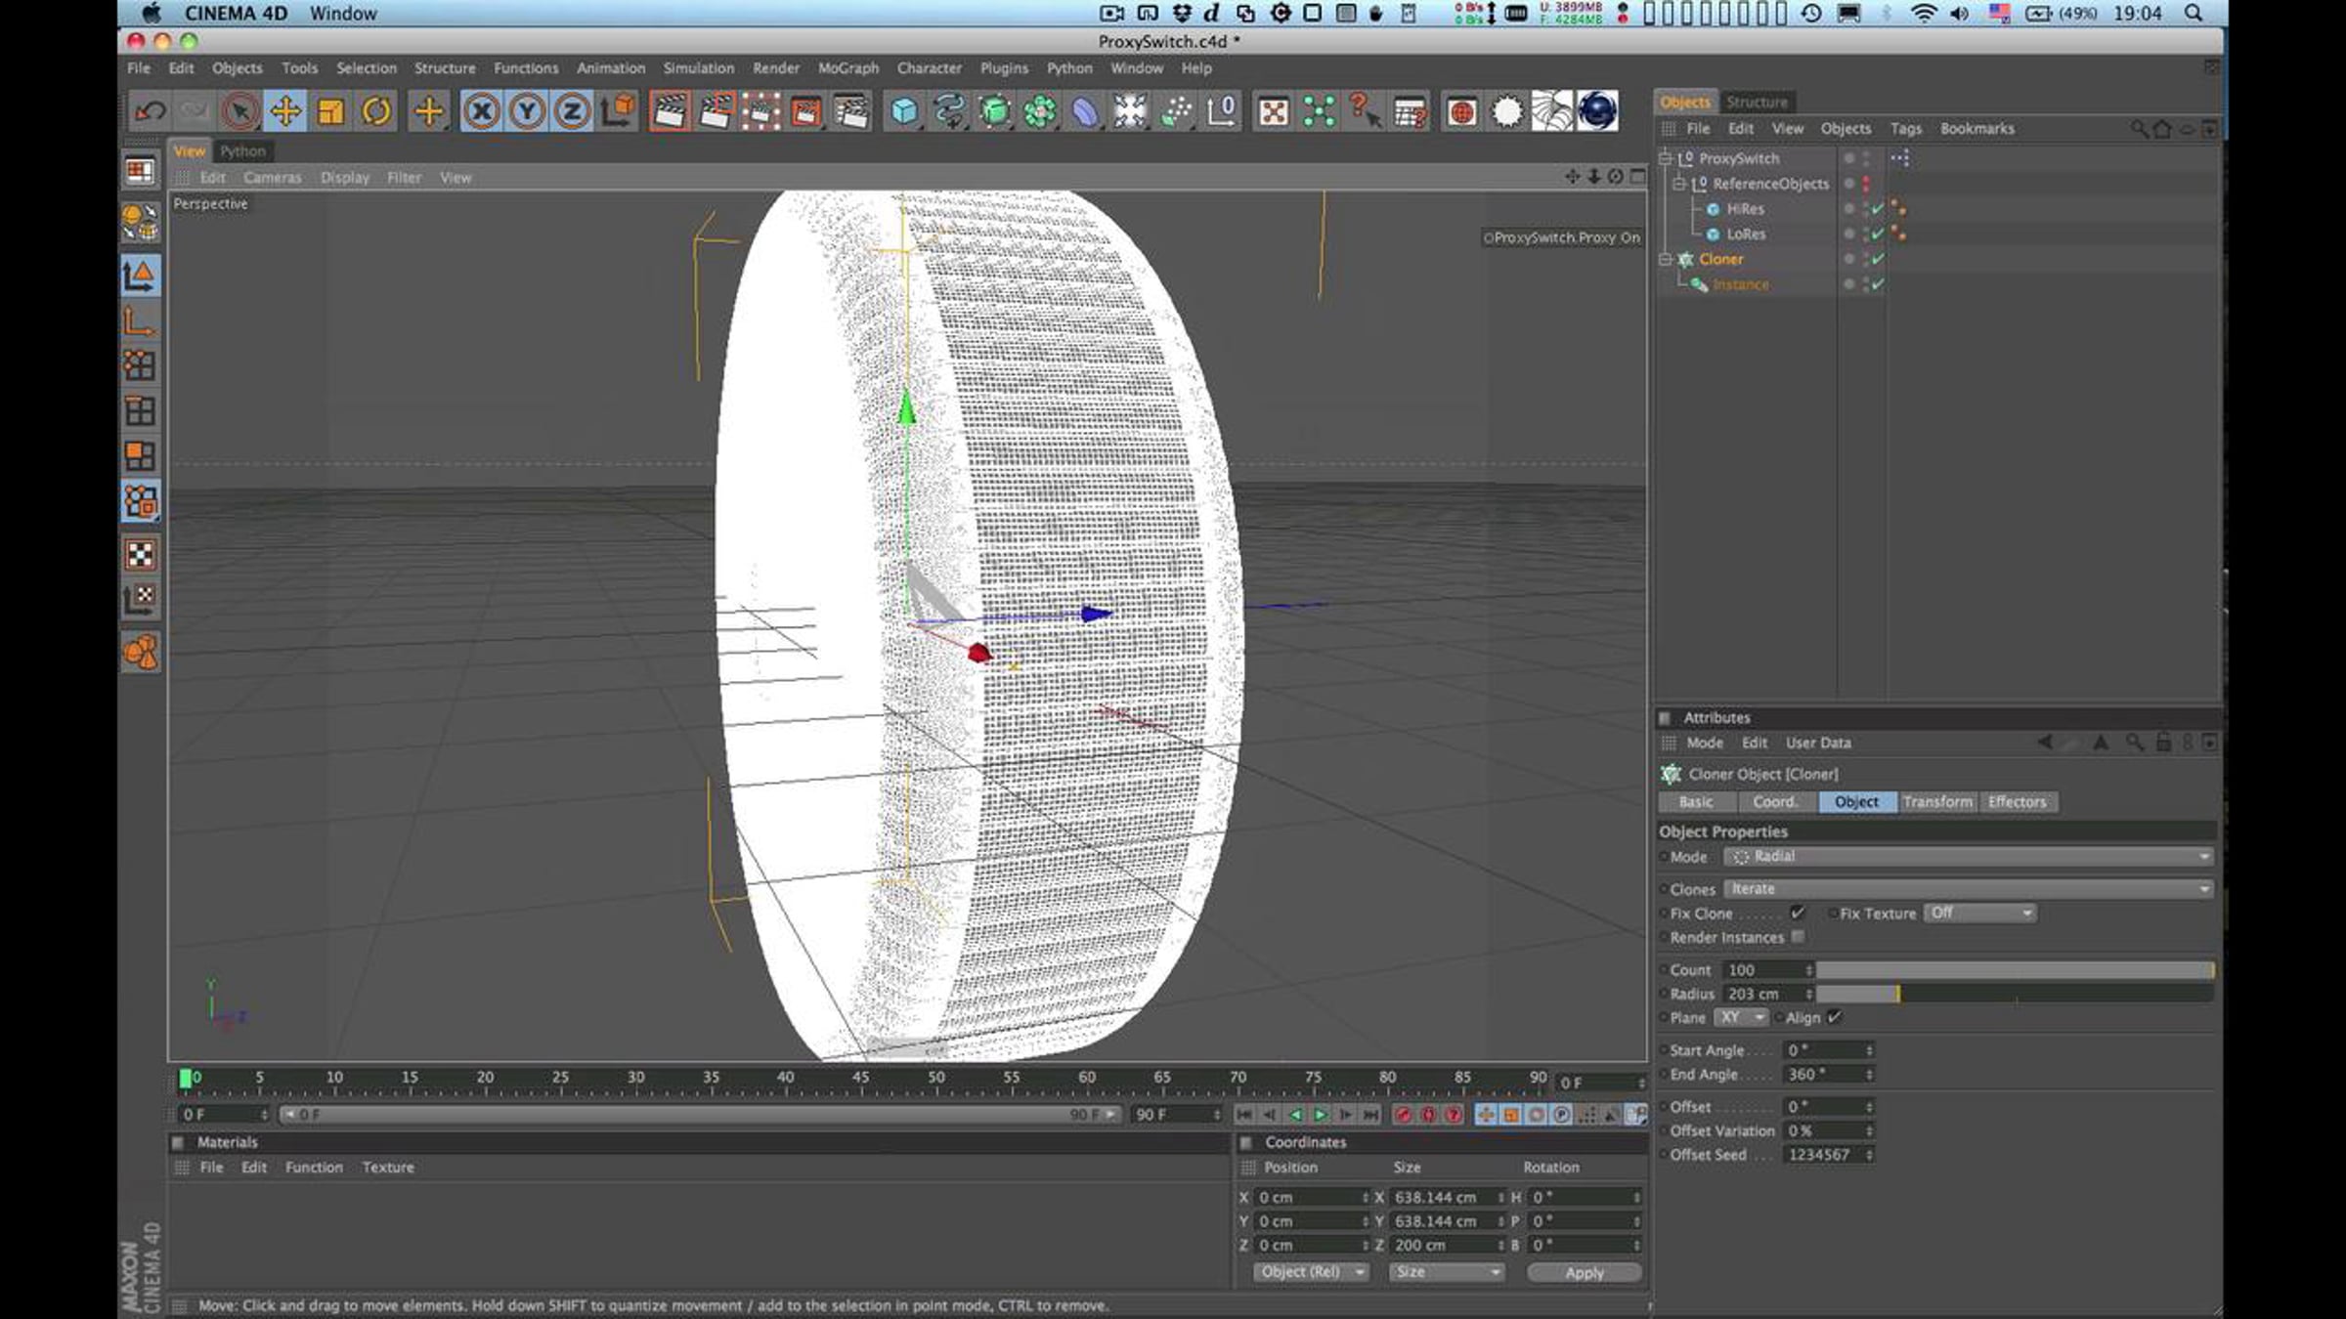Open the Size dropdown in Coordinates panel

pos(1446,1273)
